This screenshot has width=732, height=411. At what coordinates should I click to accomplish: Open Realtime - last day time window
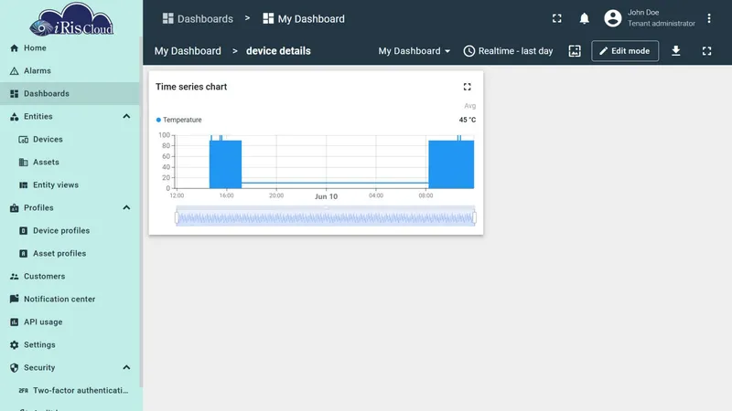pyautogui.click(x=508, y=51)
